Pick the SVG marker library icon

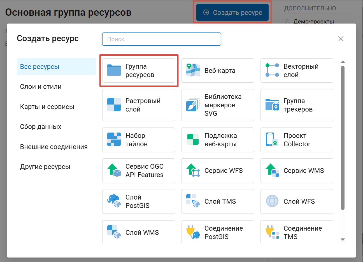coord(193,105)
